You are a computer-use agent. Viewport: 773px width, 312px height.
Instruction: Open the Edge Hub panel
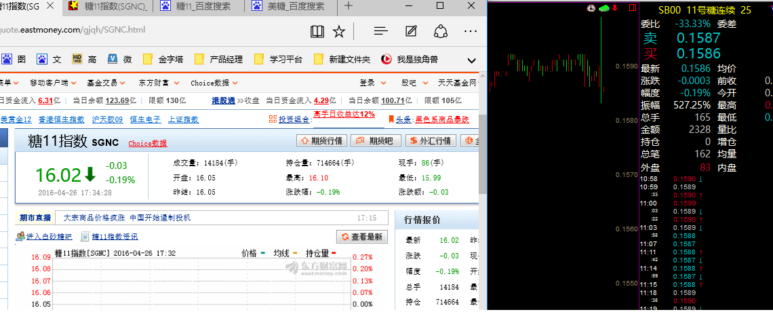point(381,31)
